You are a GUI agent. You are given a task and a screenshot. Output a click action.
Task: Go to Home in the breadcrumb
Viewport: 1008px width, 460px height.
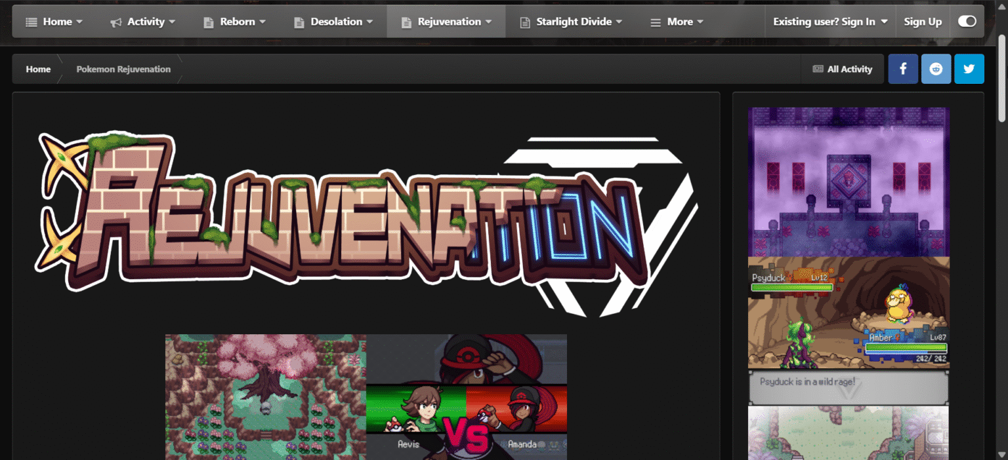pos(38,69)
